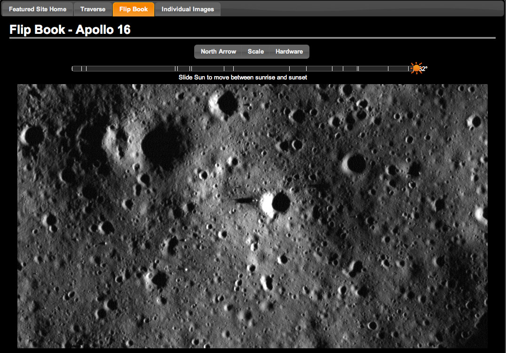This screenshot has height=353, width=506.
Task: Select the Flip Book tab
Action: pos(134,9)
